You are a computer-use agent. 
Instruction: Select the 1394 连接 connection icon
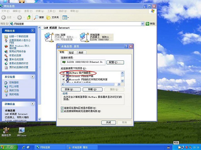pyautogui.click(x=49, y=37)
